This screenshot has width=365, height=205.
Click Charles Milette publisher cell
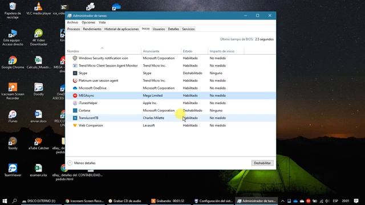coord(153,118)
